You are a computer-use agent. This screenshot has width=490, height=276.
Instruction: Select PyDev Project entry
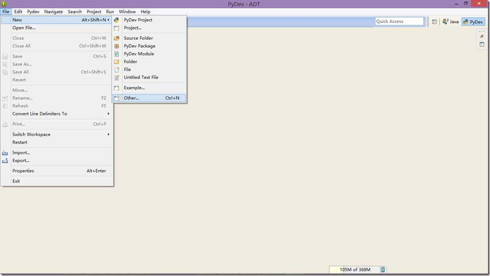149,20
